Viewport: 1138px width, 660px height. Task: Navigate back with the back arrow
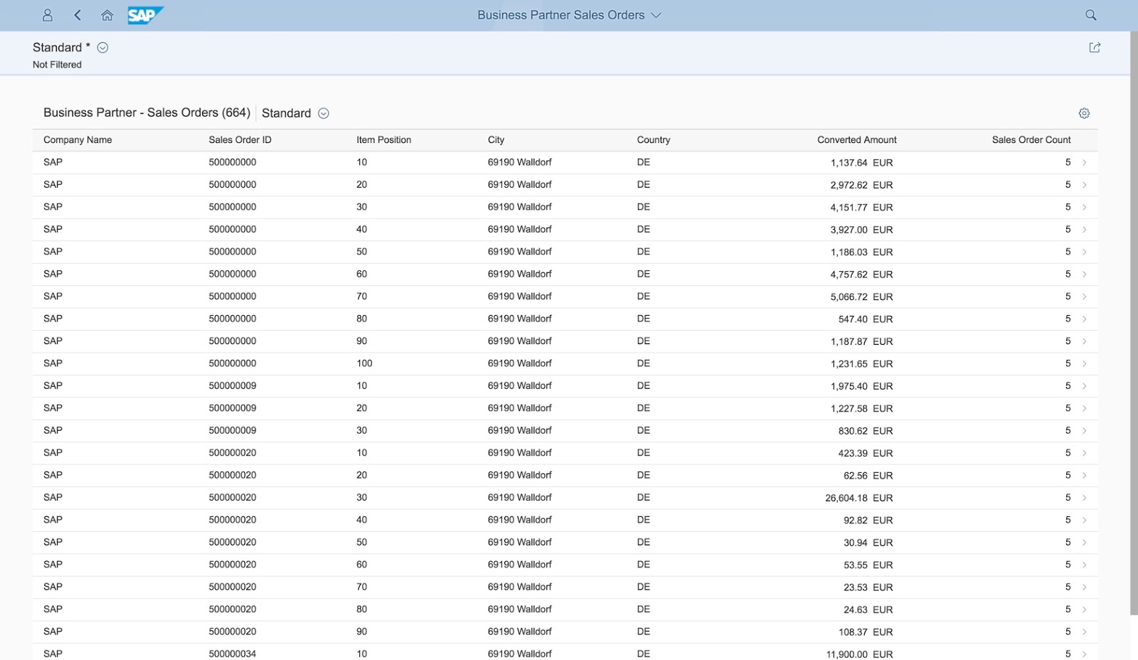(x=78, y=15)
